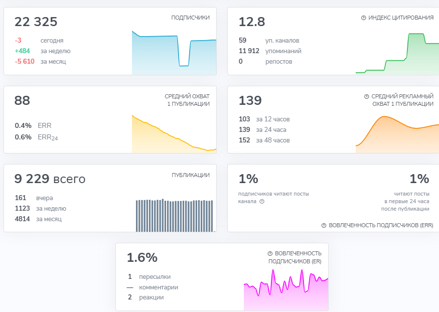This screenshot has height=312, width=439.
Task: Click the '4814' monthly publications value
Action: click(23, 219)
